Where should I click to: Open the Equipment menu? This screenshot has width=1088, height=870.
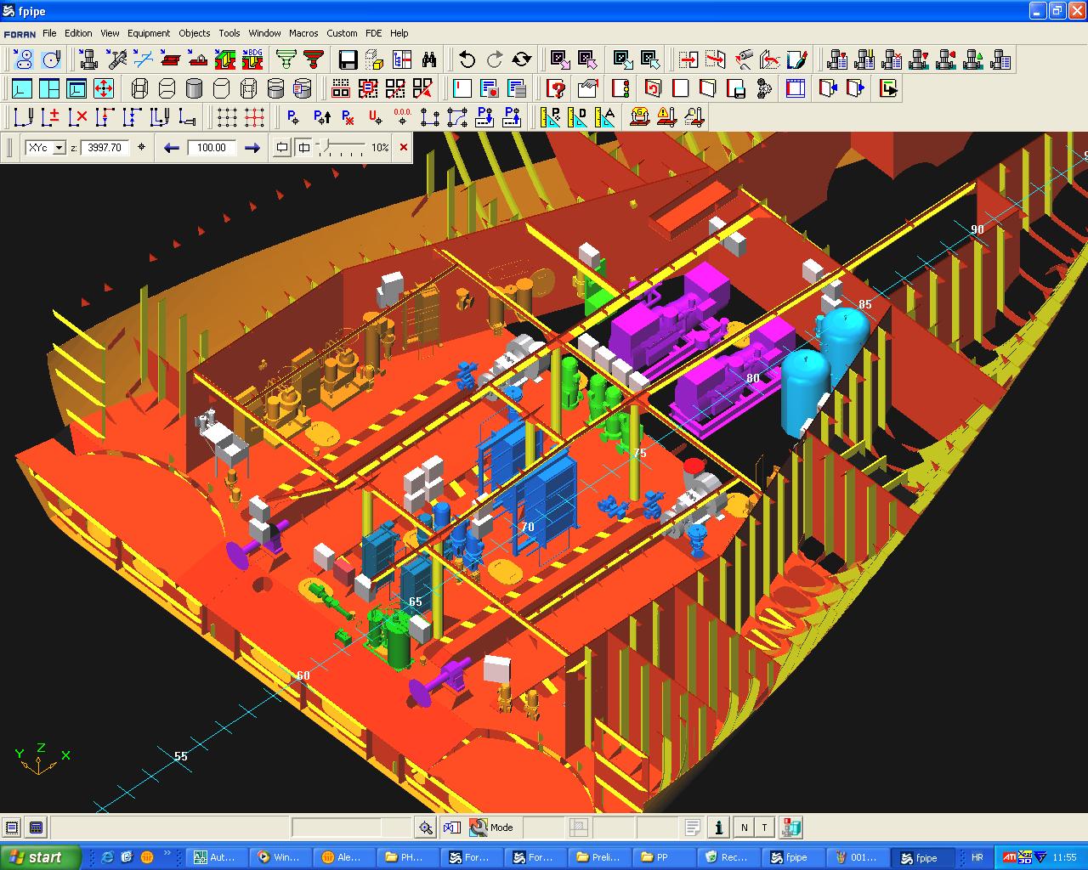click(x=149, y=33)
